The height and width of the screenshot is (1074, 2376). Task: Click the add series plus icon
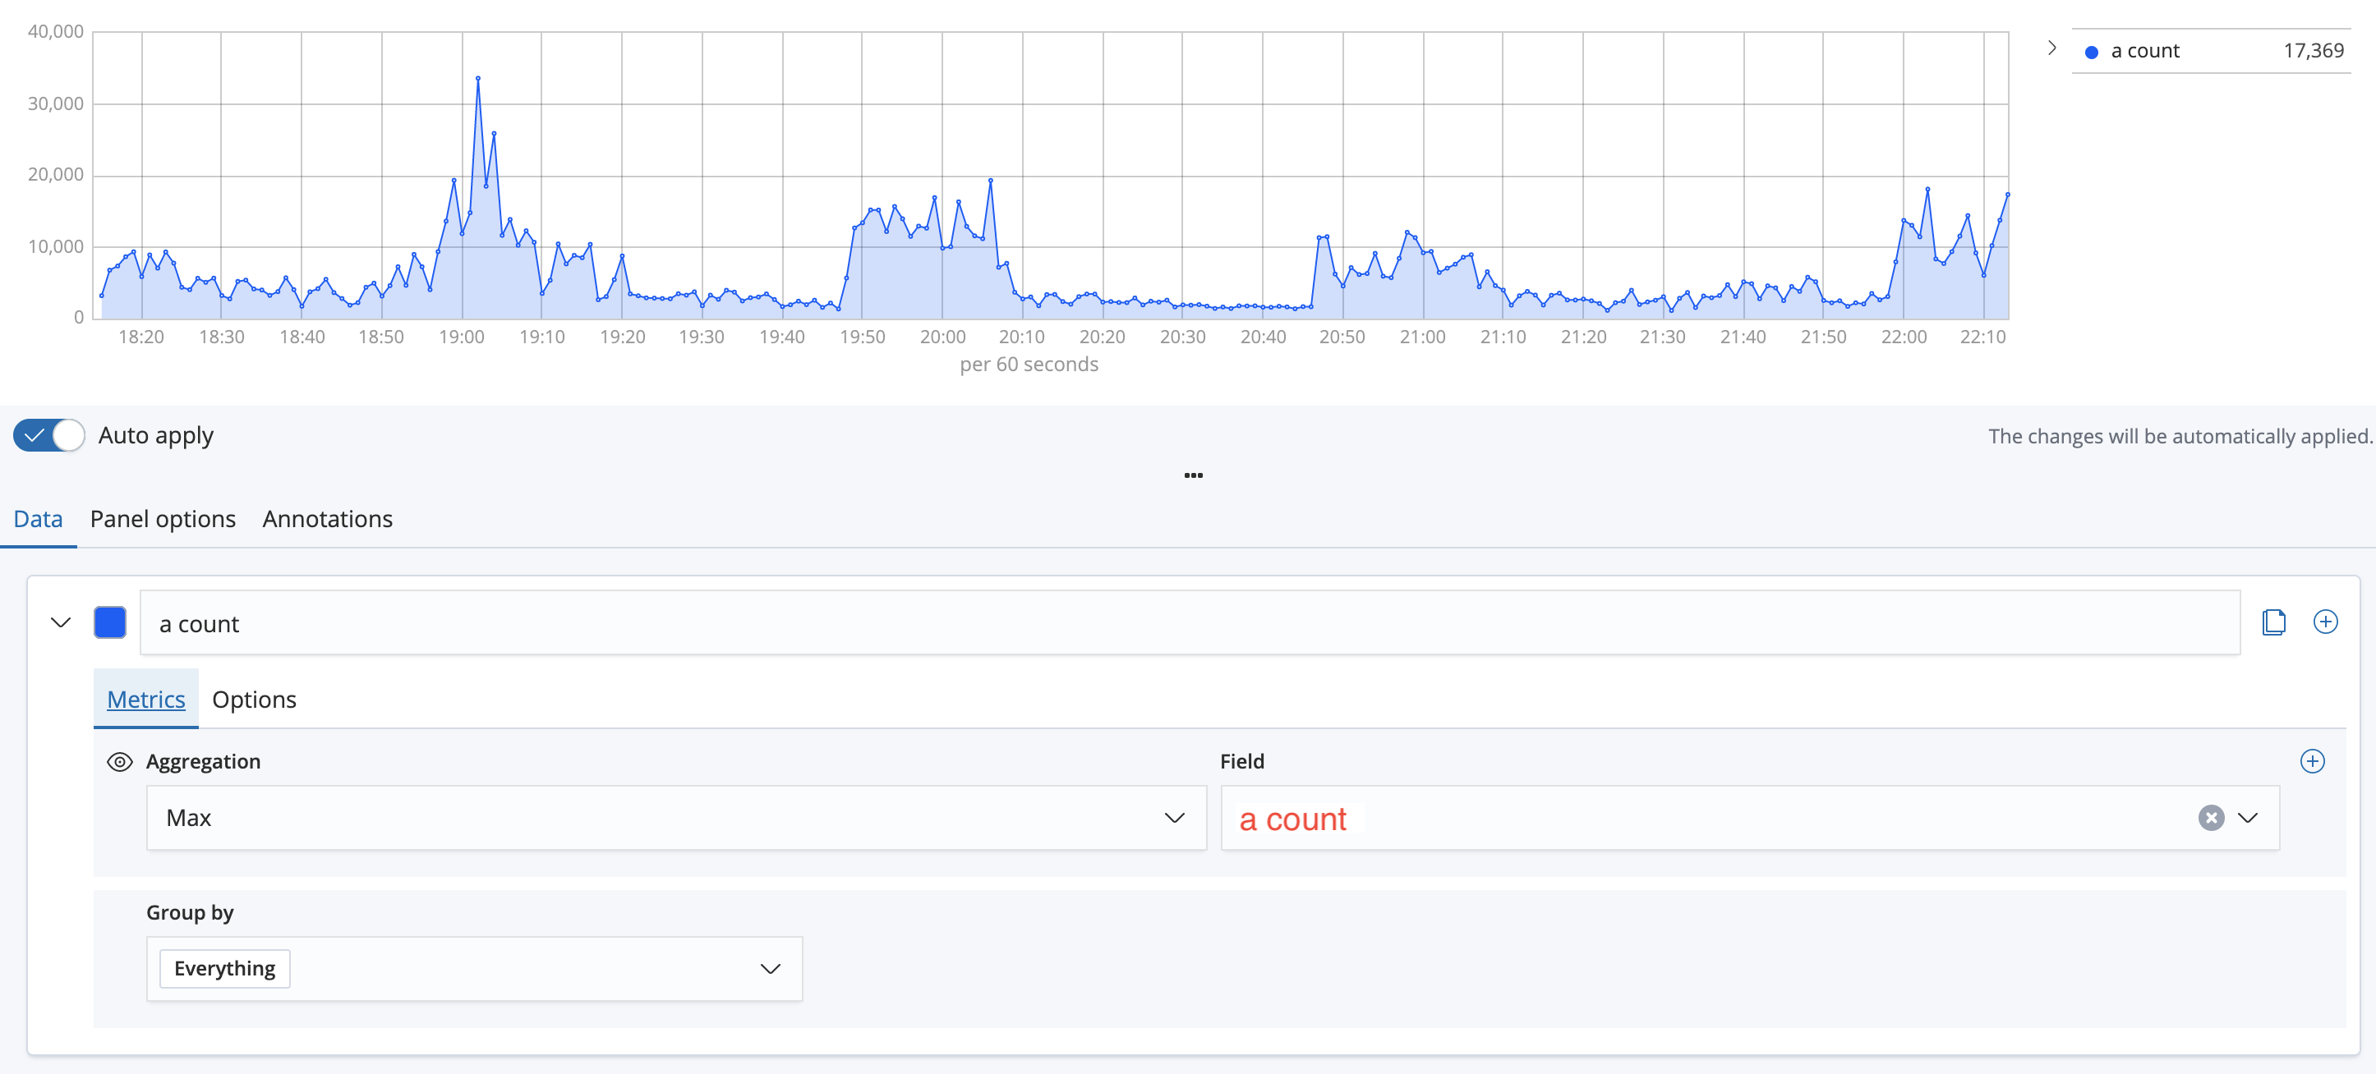(x=2325, y=622)
